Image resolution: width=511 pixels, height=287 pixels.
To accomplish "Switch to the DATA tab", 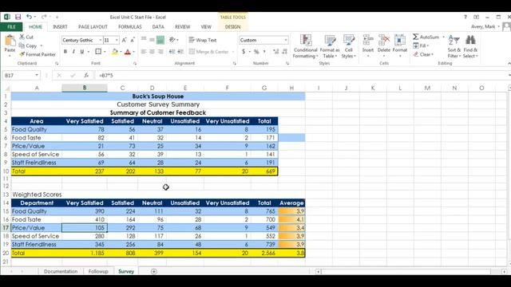I will coord(158,26).
